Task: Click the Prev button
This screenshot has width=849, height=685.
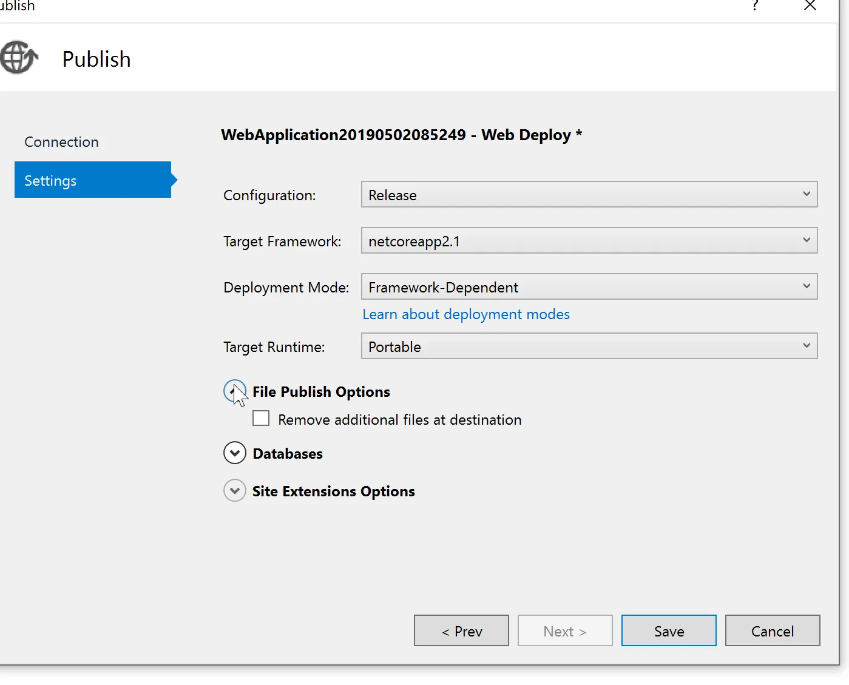Action: [461, 631]
